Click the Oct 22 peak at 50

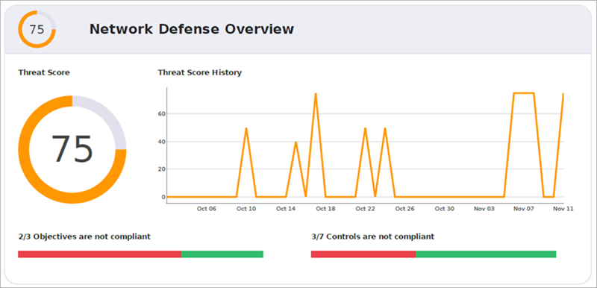point(365,128)
